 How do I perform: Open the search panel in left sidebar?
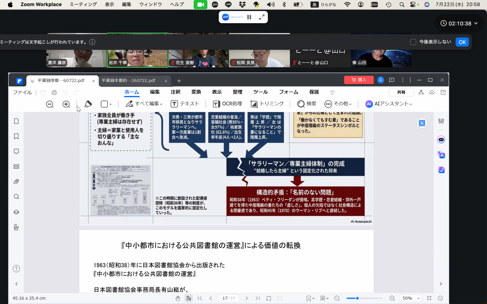click(16, 197)
